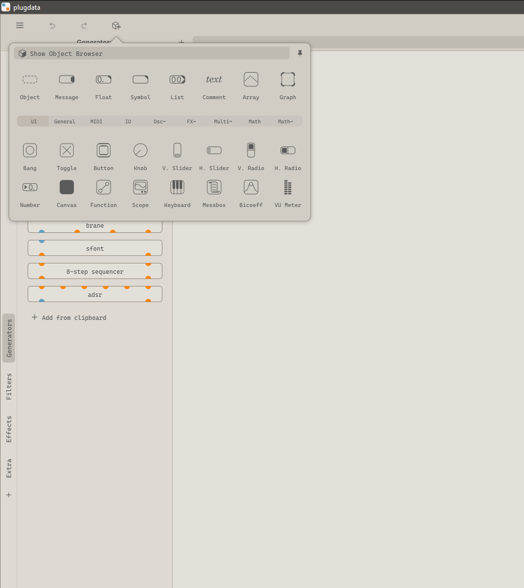524x588 pixels.
Task: Click Show Object Browser button
Action: pos(152,54)
